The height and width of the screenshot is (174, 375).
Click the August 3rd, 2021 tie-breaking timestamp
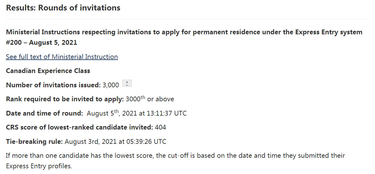(x=115, y=141)
